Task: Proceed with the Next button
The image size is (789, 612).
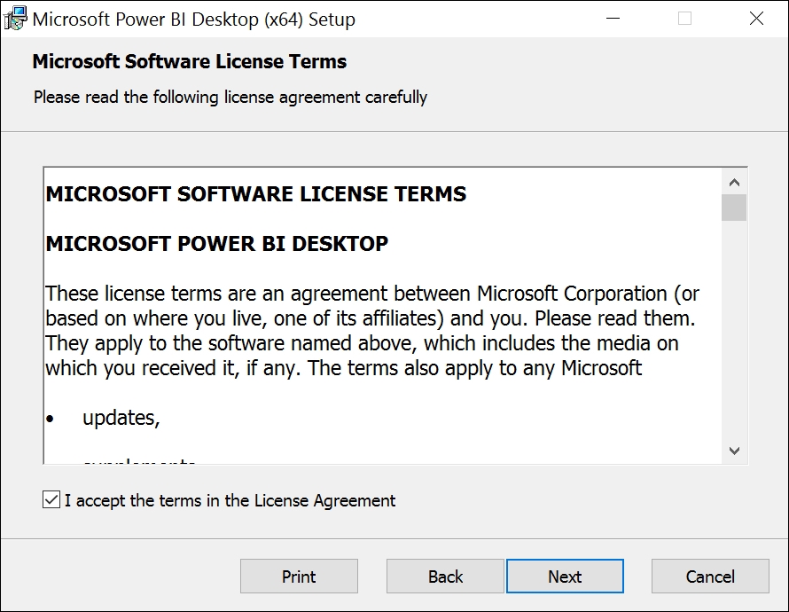Action: coord(565,577)
